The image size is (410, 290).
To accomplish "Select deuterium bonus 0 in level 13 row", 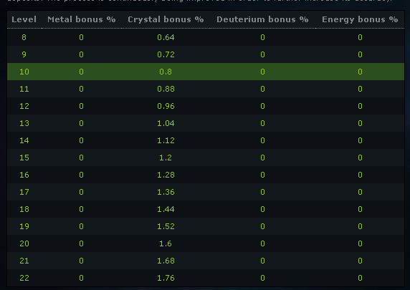I will 262,123.
